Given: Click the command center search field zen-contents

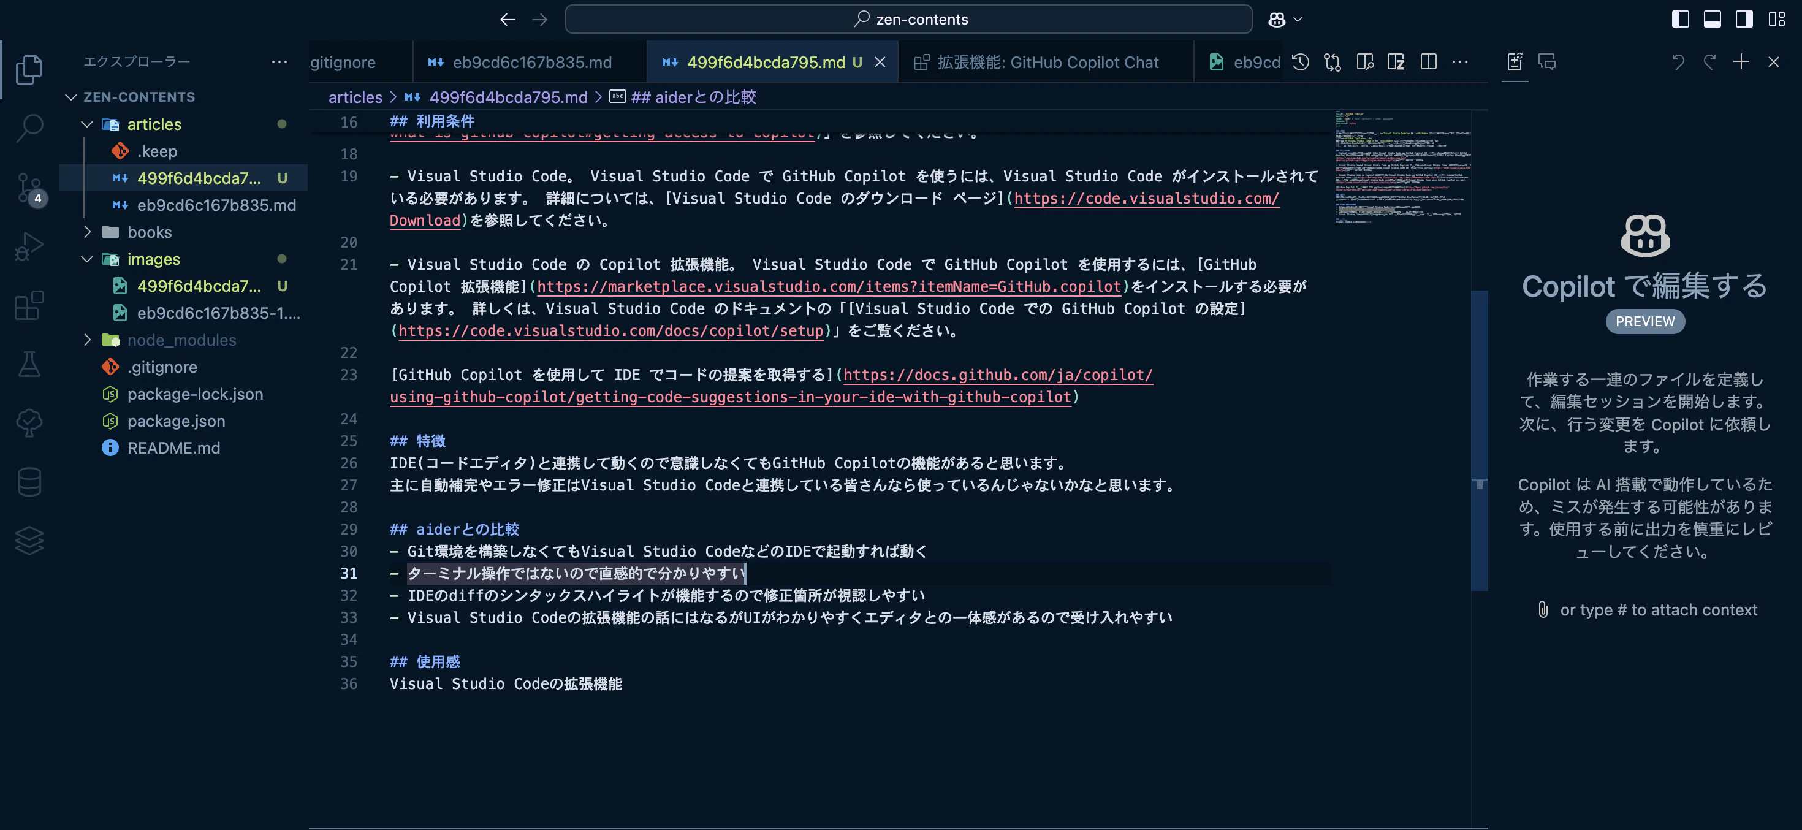Looking at the screenshot, I should click(x=908, y=20).
